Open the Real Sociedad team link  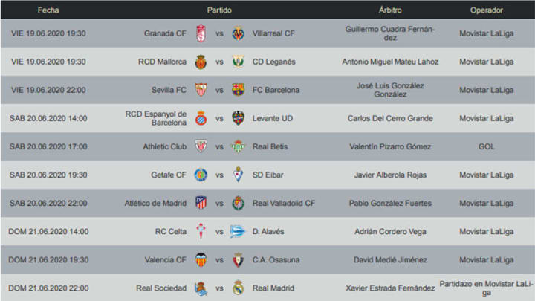point(161,288)
